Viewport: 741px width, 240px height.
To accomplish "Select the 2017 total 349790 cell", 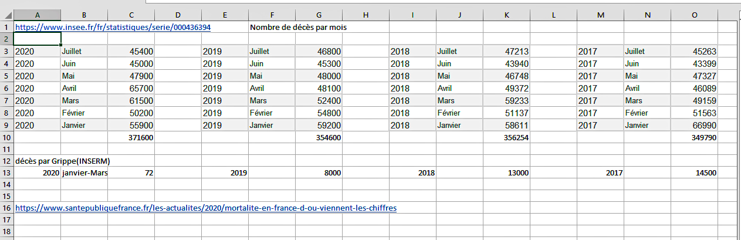I will click(x=695, y=137).
